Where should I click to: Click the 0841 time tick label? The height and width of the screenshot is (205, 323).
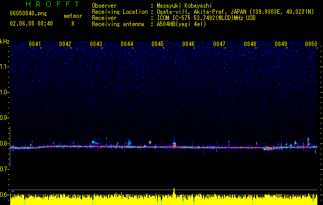(35, 44)
